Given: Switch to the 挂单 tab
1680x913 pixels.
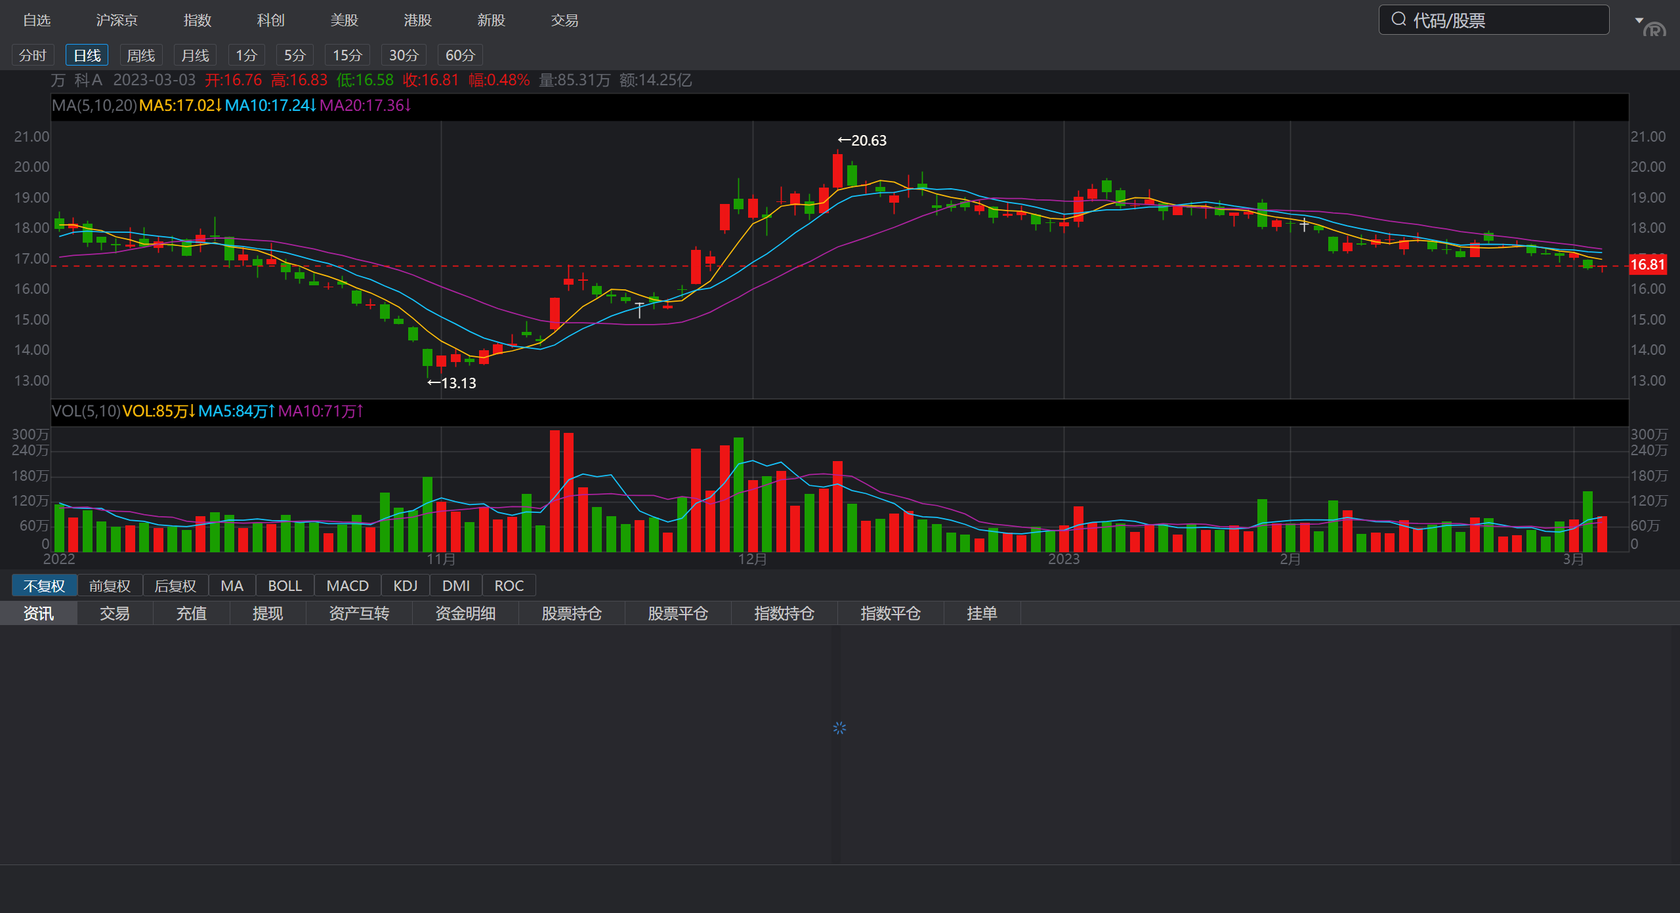Looking at the screenshot, I should point(982,613).
